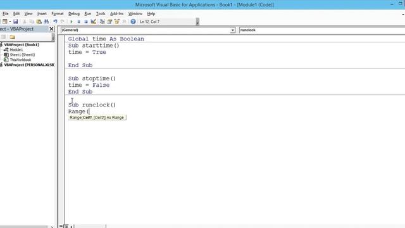Click the Project pane toolbar overflow handle
The height and width of the screenshot is (228, 405).
pyautogui.click(x=53, y=37)
